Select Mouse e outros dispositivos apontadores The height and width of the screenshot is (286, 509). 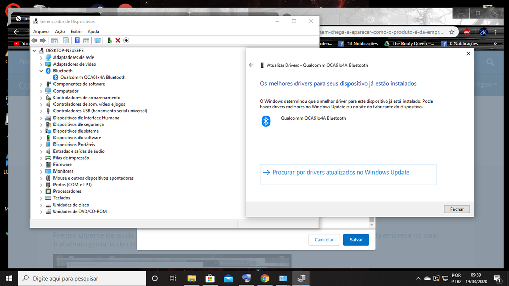tap(93, 178)
